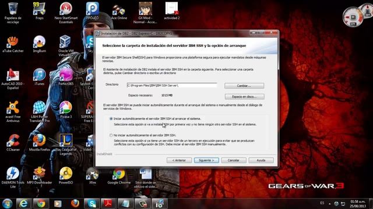Open Internet Explorer from the taskbar
The width and height of the screenshot is (373, 209).
point(23,204)
